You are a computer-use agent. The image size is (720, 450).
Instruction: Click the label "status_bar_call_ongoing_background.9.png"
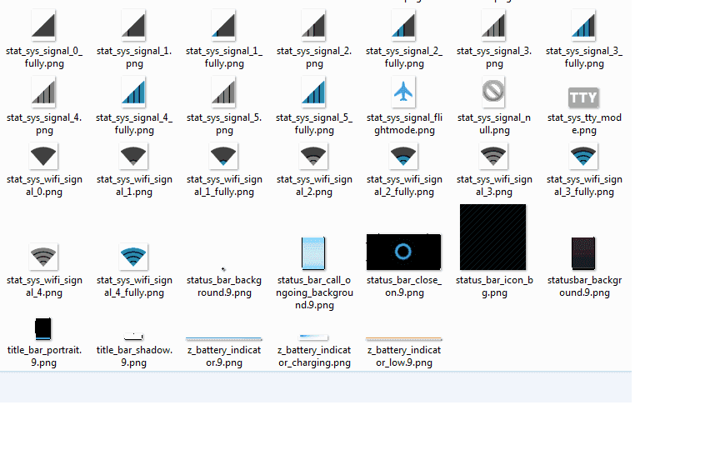pos(314,292)
